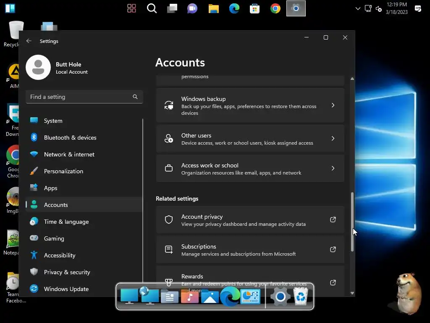Open Widgets grid icon in top taskbar
The image size is (430, 323).
(x=131, y=8)
